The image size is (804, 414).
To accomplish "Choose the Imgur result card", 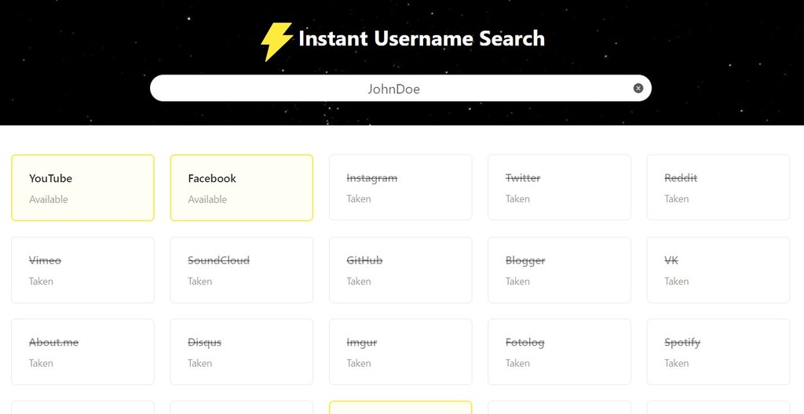I will [x=400, y=352].
